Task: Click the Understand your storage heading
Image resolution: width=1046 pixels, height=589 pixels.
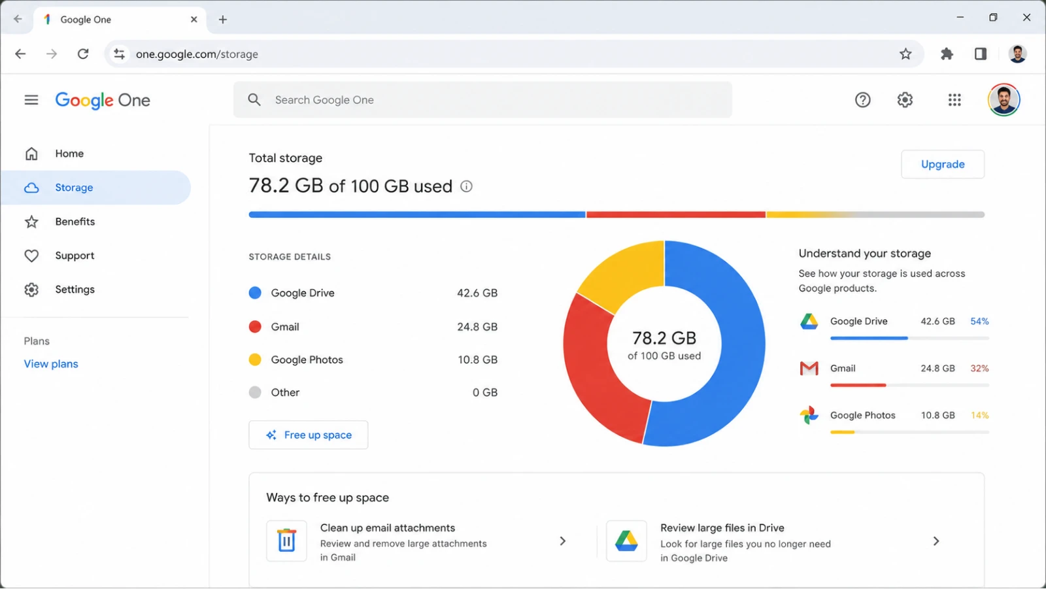Action: tap(865, 254)
